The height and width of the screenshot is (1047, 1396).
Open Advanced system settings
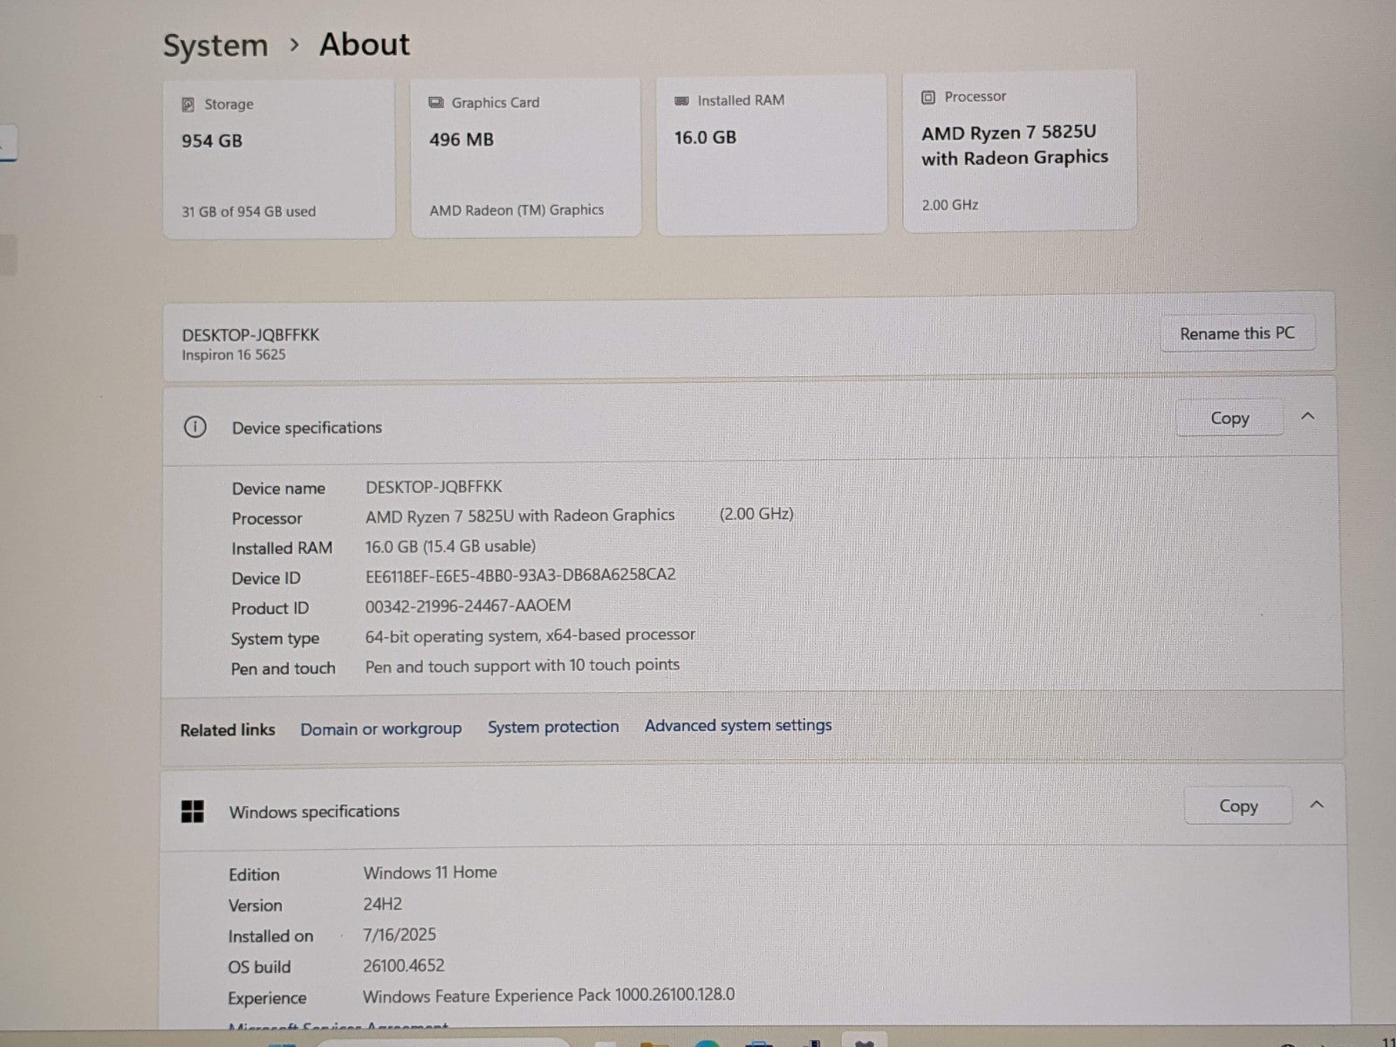point(737,725)
